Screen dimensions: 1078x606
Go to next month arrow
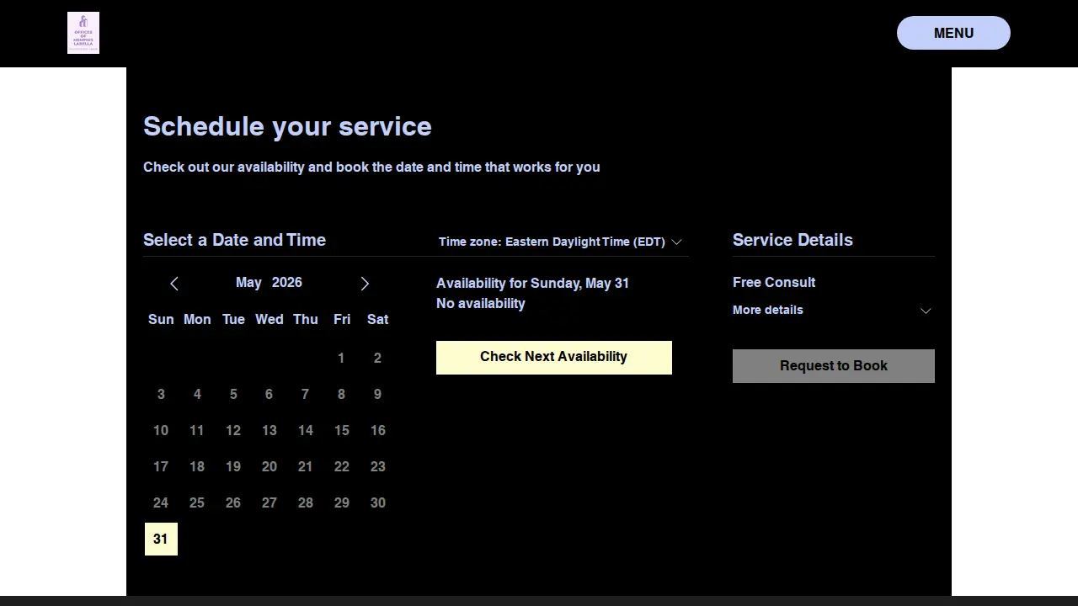click(365, 284)
